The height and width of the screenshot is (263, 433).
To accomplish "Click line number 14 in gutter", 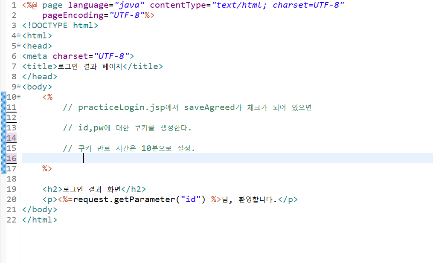I will pos(12,138).
